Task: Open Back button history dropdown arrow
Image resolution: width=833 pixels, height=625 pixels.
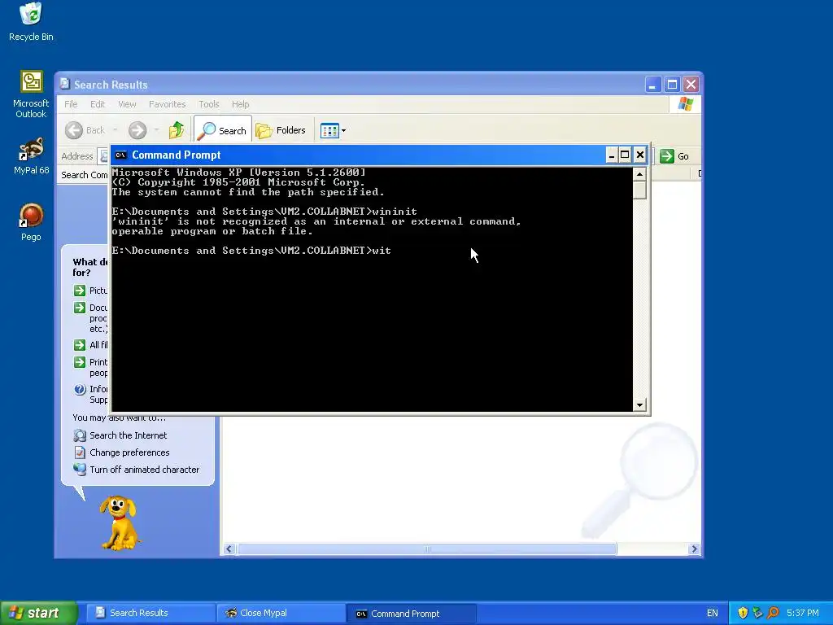Action: point(116,130)
